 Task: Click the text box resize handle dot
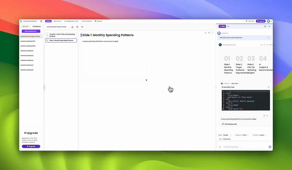pyautogui.click(x=146, y=80)
